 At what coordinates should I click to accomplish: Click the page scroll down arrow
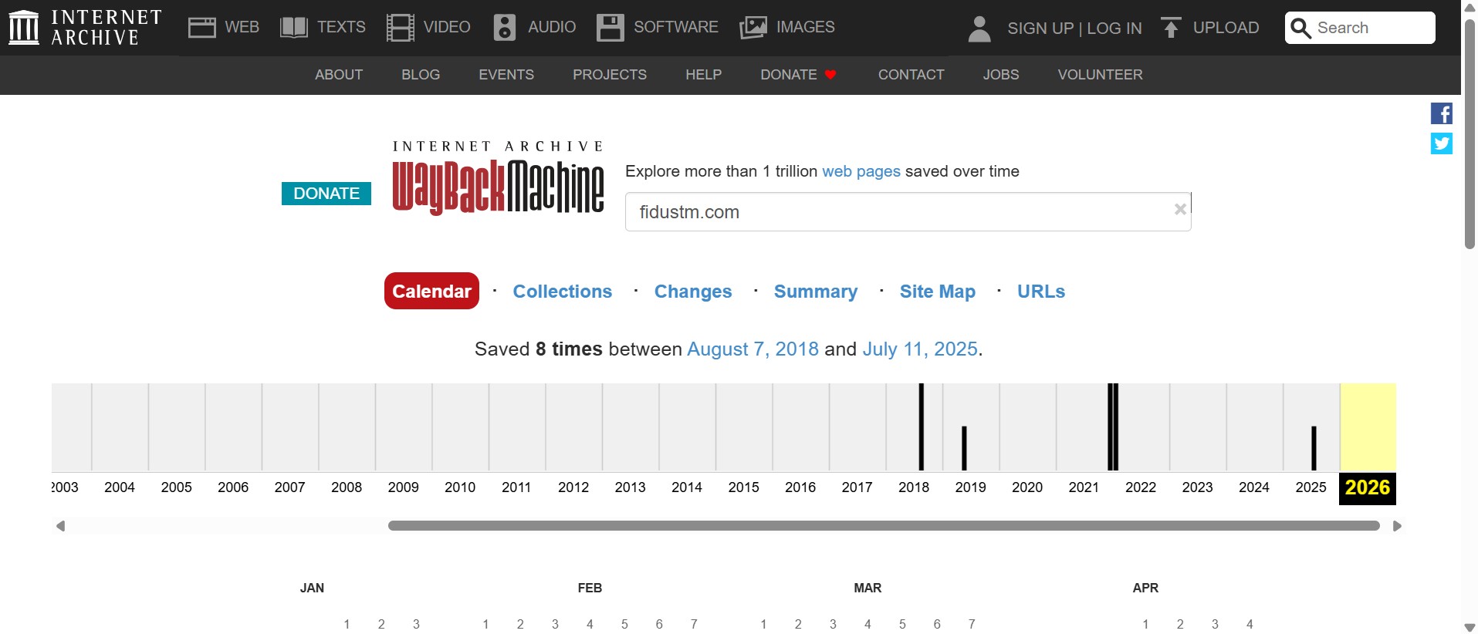1470,627
